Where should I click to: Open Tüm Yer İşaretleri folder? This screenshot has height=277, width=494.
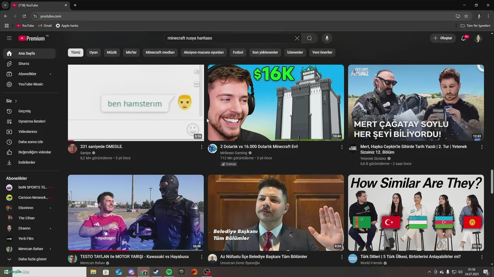[x=475, y=26]
